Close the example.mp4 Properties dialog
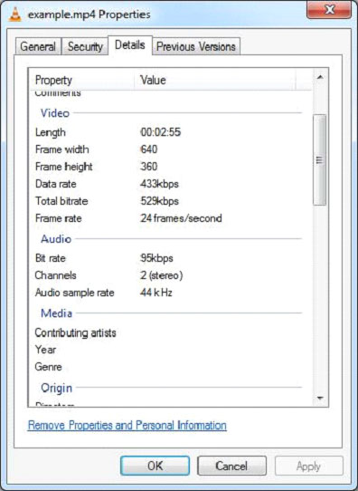 point(330,10)
